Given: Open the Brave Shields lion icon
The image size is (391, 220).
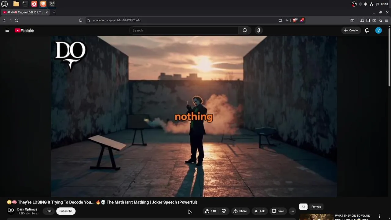Looking at the screenshot, I should tap(295, 20).
